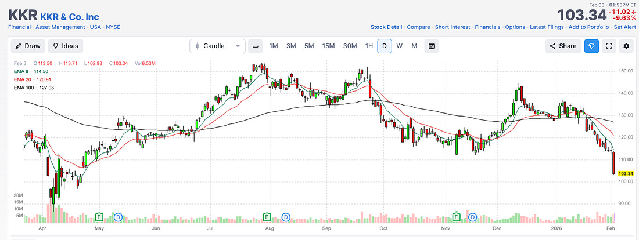Click the dividend D marker in August
The image size is (639, 240).
(286, 217)
